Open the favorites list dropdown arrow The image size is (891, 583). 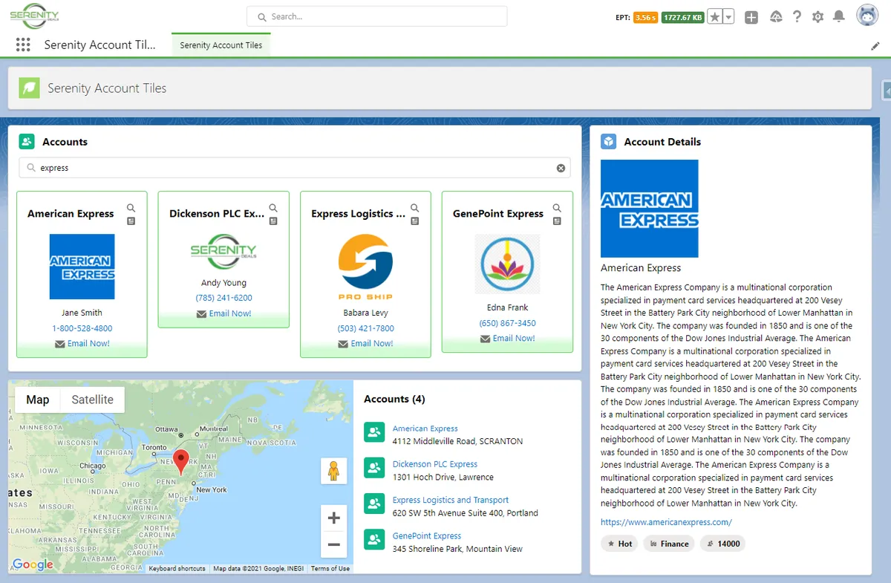tap(728, 16)
